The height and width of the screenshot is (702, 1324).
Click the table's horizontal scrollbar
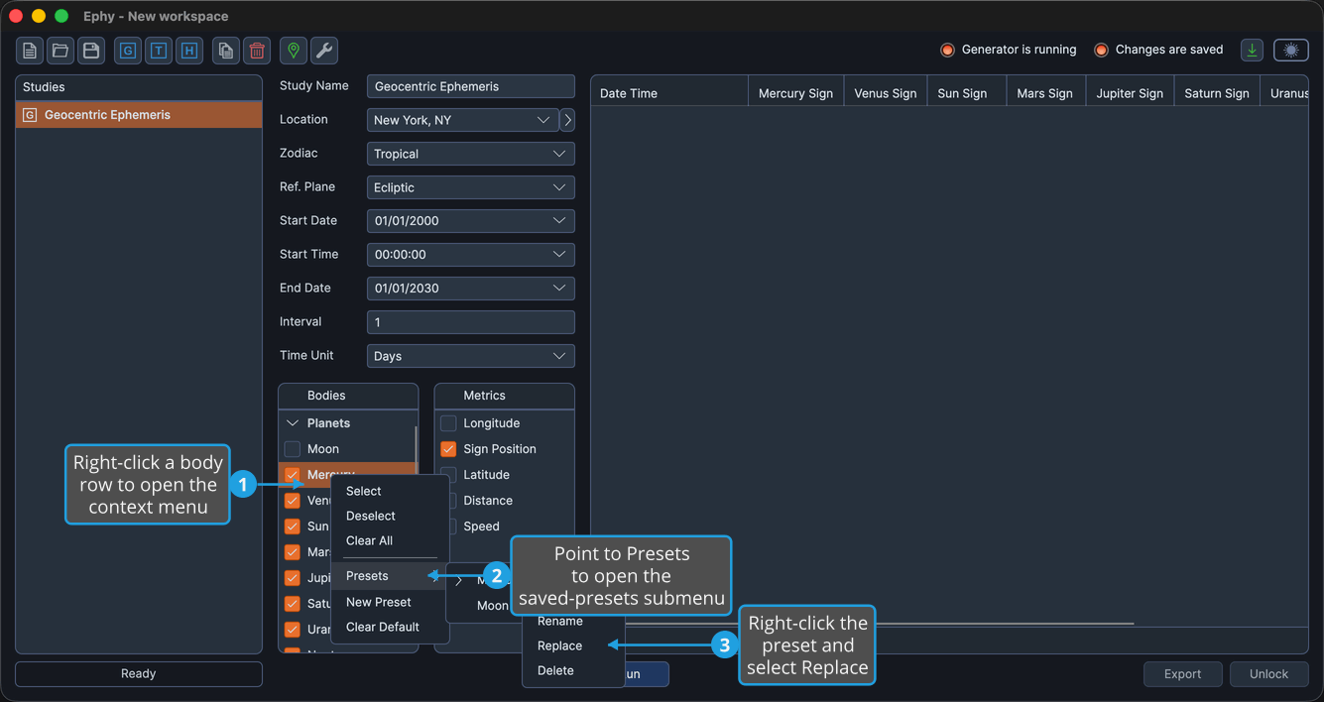(x=878, y=624)
